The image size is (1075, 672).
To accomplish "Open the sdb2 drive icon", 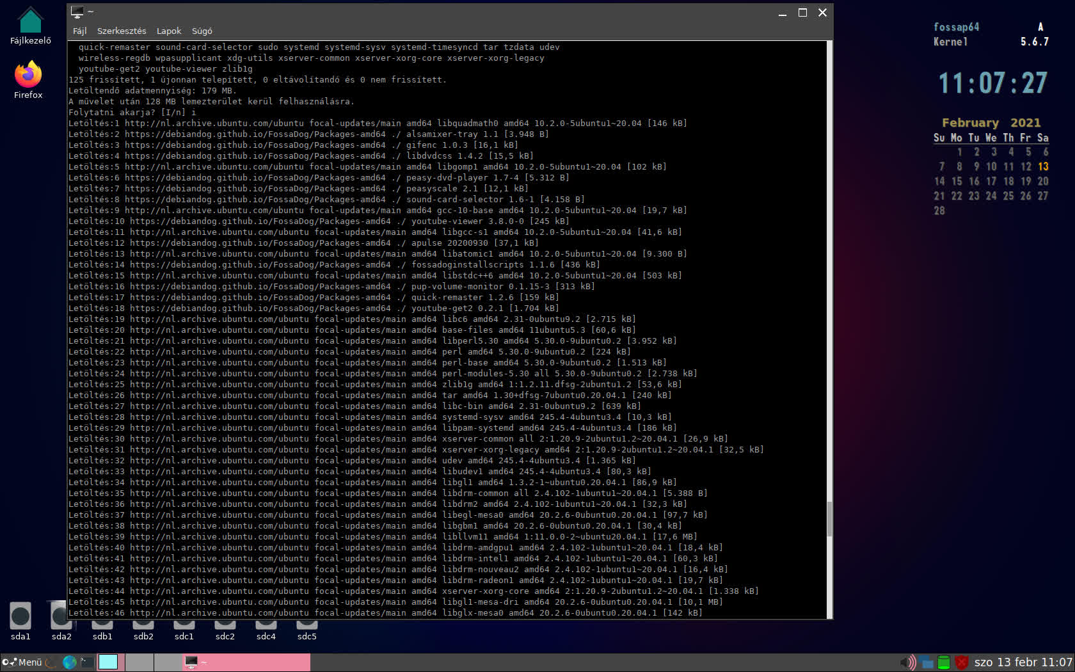I will [143, 630].
